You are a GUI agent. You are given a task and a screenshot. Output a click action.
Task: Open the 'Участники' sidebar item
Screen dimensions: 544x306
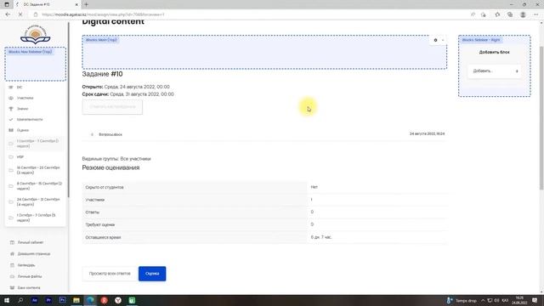[x=25, y=98]
